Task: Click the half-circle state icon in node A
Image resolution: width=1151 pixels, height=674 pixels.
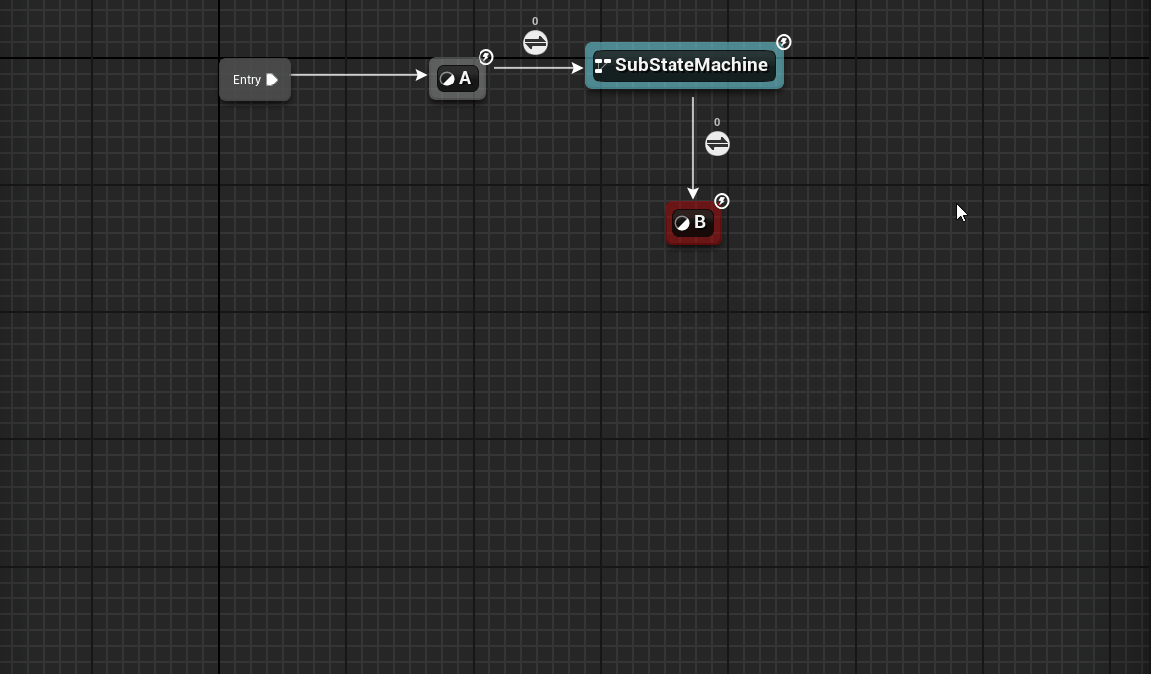Action: (447, 80)
